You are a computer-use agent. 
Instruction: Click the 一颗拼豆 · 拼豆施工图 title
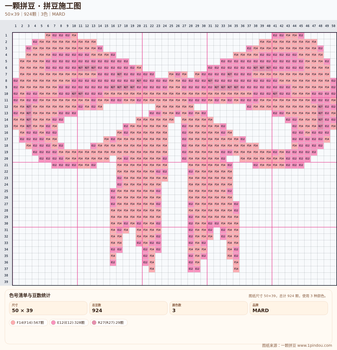coord(43,6)
